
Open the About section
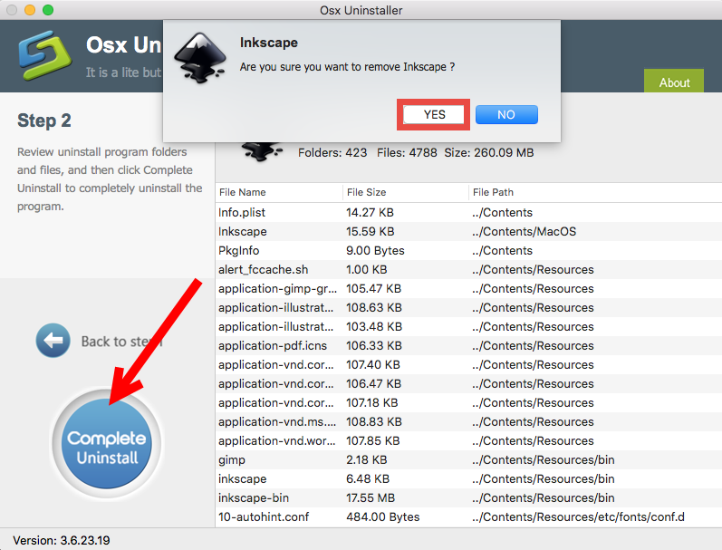674,82
